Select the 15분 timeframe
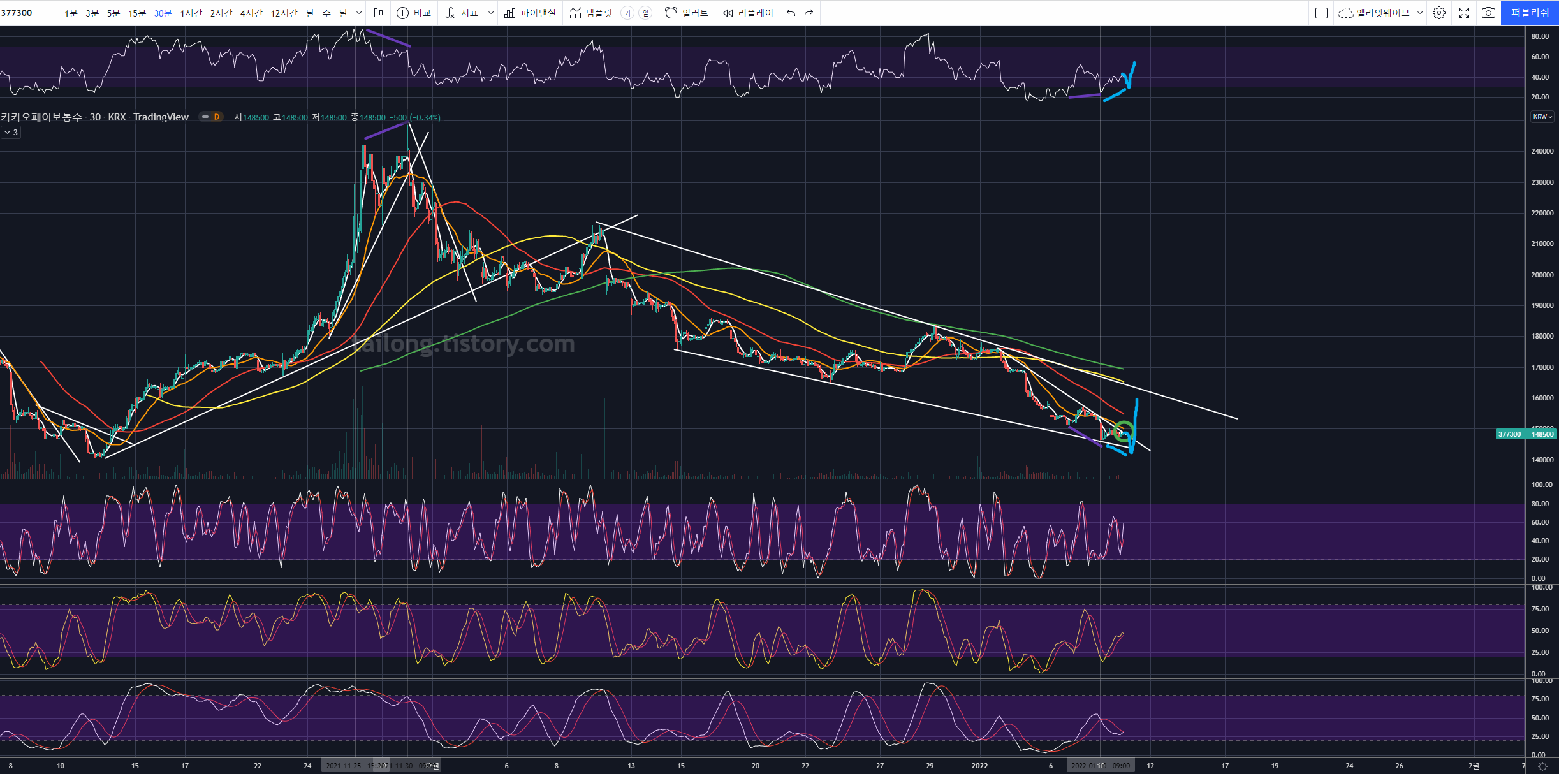This screenshot has width=1559, height=774. pyautogui.click(x=137, y=13)
